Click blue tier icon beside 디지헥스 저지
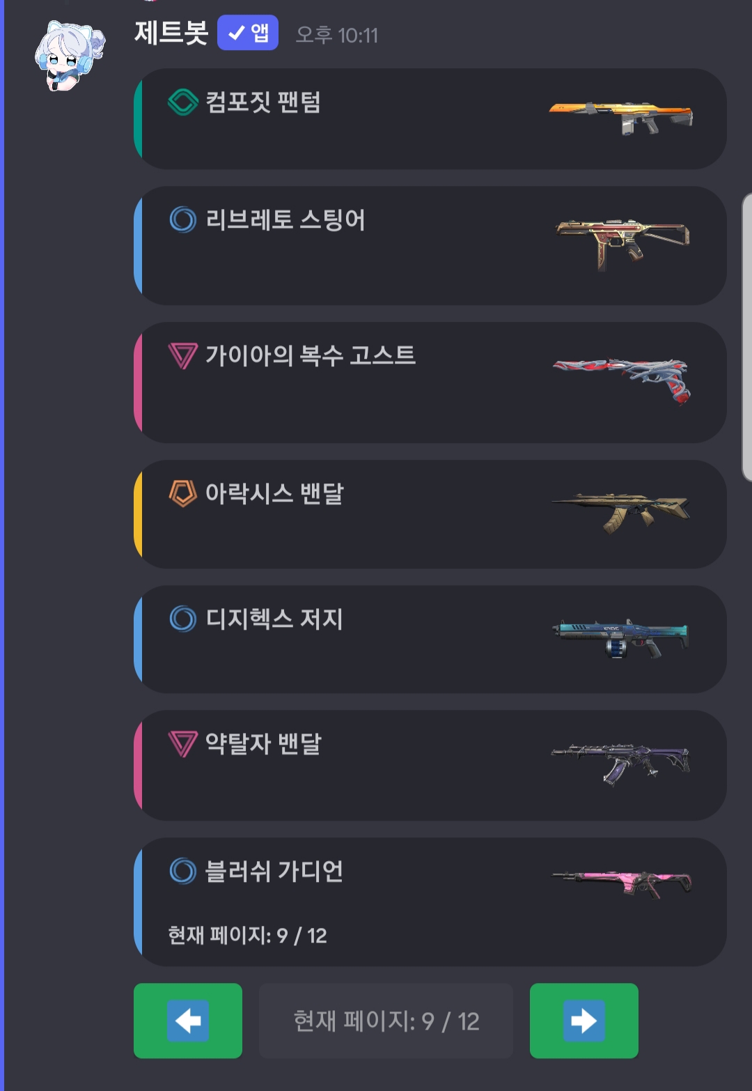The height and width of the screenshot is (1091, 752). pos(183,619)
